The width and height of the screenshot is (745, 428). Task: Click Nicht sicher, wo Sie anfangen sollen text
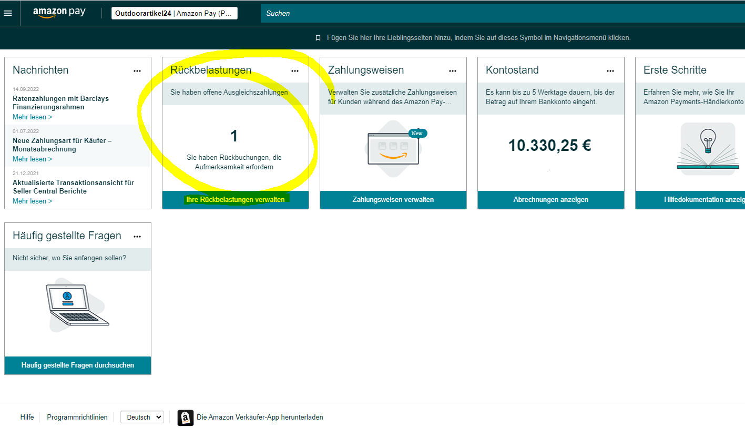tap(69, 258)
